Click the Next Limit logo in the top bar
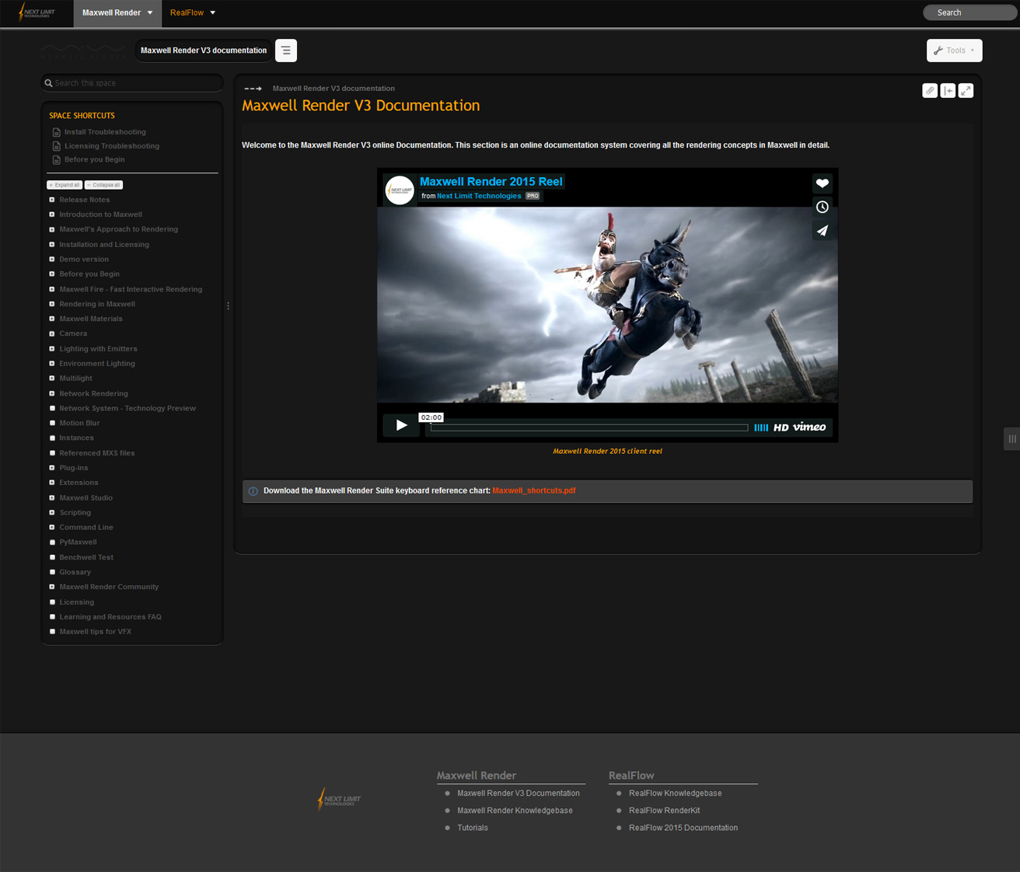Screen dimensions: 1020x872 37,12
